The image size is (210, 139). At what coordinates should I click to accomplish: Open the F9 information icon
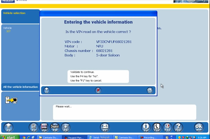[146, 127]
